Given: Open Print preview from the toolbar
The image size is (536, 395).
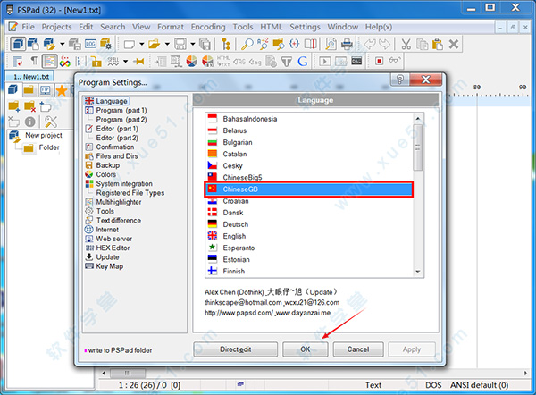Looking at the screenshot, I should (x=331, y=44).
